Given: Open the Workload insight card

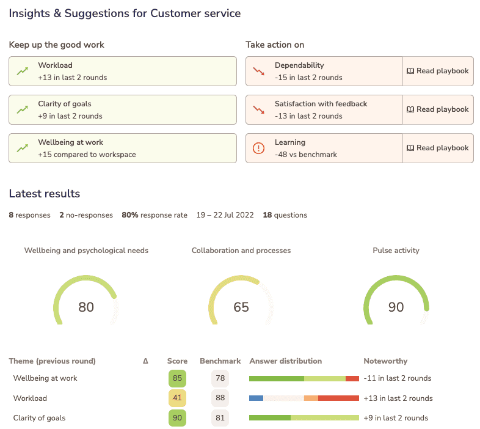Looking at the screenshot, I should tap(123, 71).
